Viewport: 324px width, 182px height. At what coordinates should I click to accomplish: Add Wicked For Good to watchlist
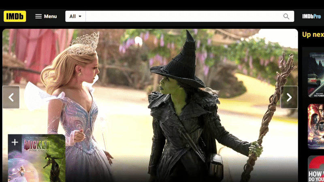coord(15,142)
